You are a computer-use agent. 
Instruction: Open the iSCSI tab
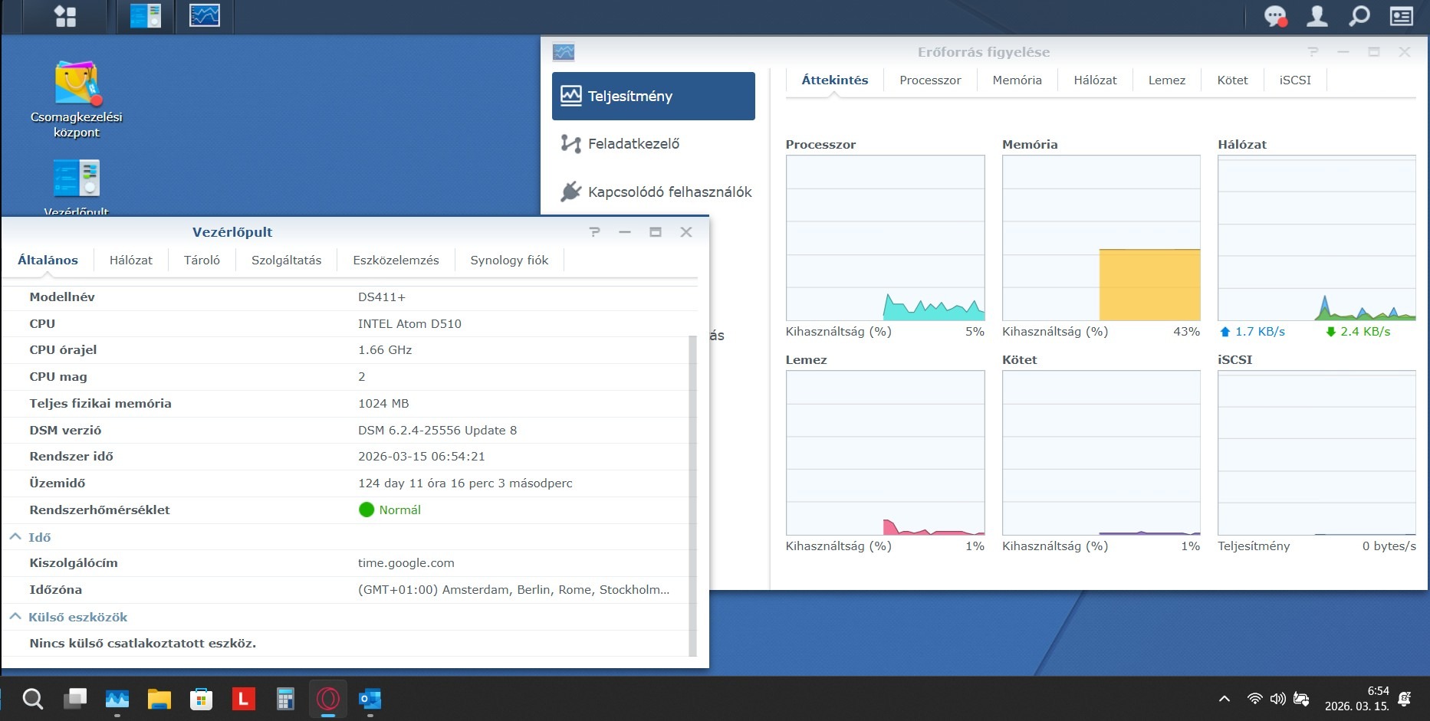pyautogui.click(x=1295, y=80)
